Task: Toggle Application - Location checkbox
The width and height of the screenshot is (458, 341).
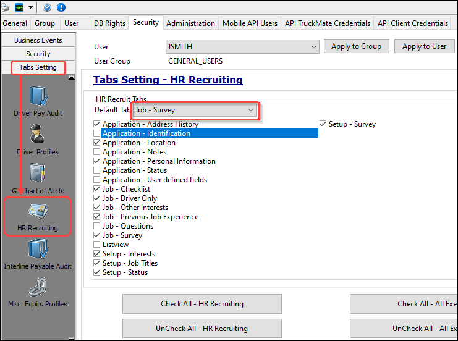Action: (x=96, y=143)
